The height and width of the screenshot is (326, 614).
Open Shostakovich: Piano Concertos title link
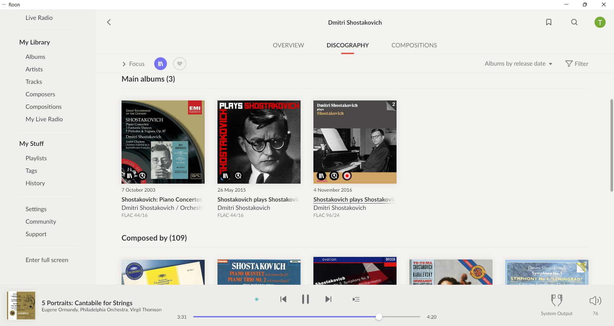click(162, 199)
